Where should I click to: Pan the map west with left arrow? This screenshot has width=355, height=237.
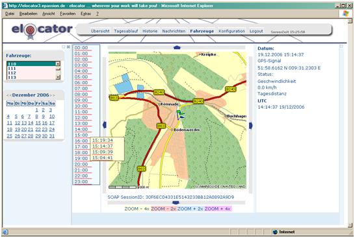105,125
